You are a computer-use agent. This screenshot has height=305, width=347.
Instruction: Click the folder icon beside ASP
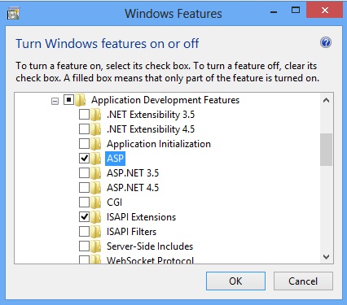[95, 159]
